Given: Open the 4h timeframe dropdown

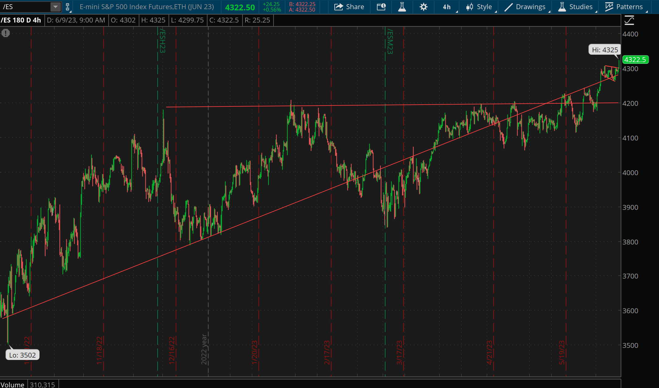Looking at the screenshot, I should 447,7.
